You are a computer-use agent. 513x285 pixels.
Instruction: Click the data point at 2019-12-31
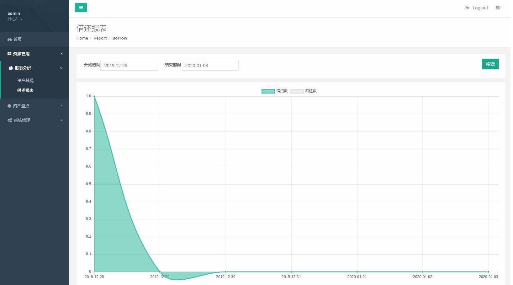(291, 272)
